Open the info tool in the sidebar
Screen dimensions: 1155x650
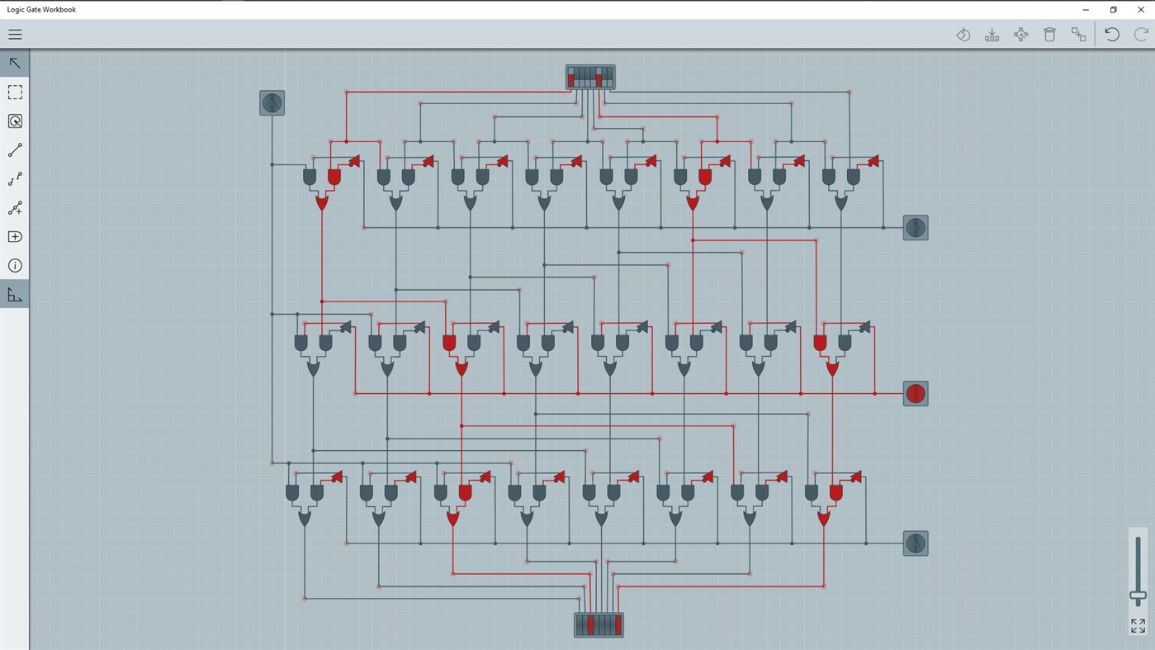15,264
